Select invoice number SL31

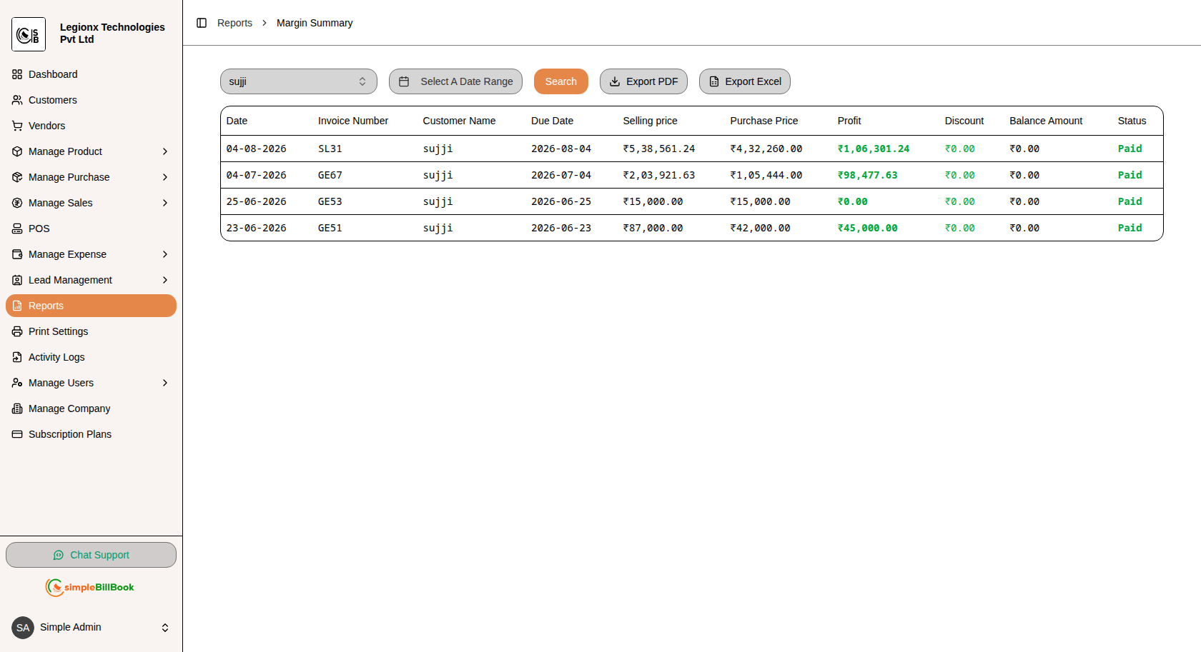[x=330, y=149]
